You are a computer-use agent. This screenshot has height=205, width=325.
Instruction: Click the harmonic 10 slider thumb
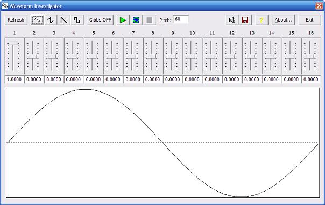[191, 56]
